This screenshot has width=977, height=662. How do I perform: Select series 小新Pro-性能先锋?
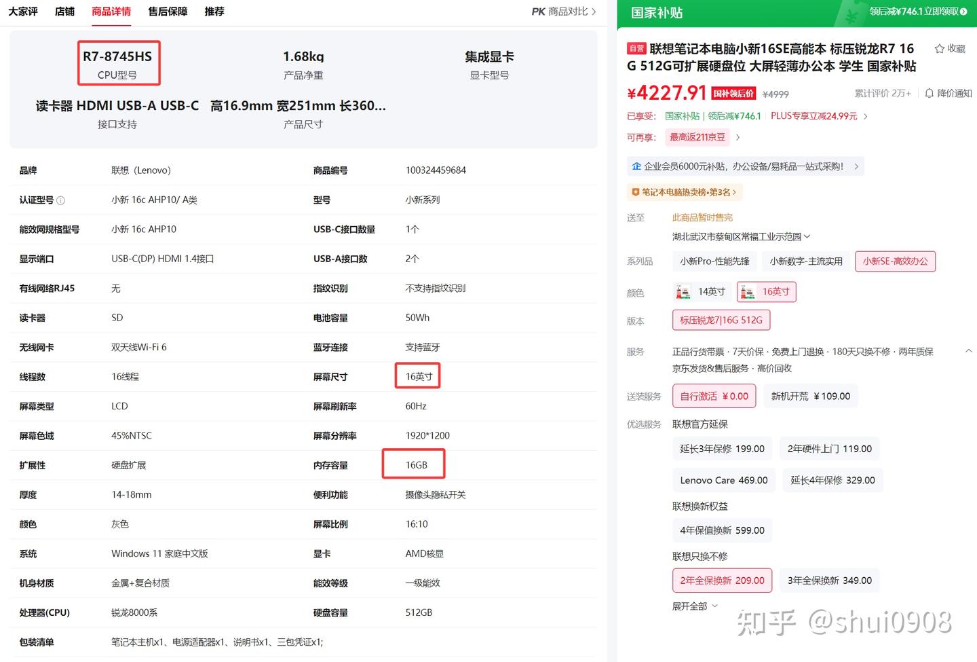[714, 261]
